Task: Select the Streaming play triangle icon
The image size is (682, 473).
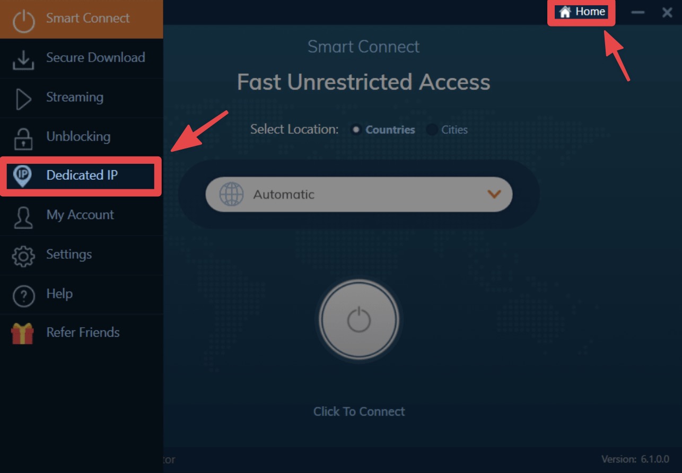Action: (x=24, y=99)
